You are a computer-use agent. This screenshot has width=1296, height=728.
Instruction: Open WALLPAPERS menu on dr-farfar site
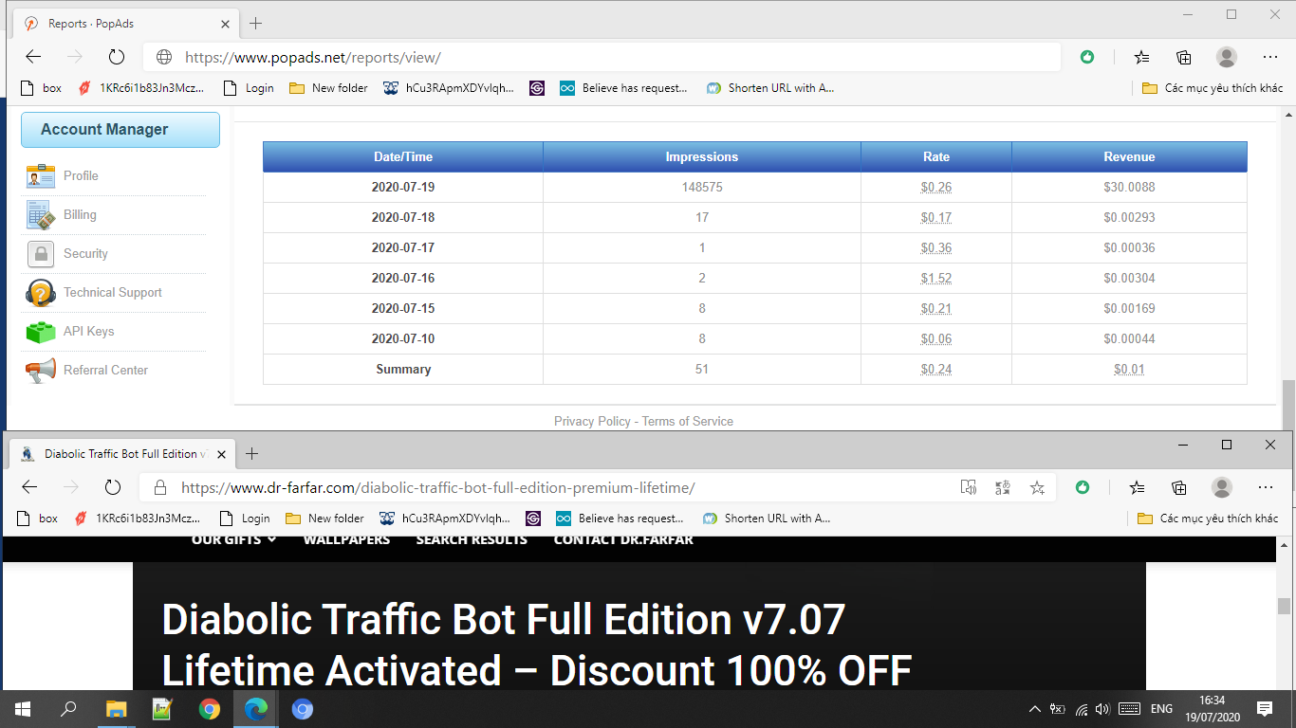pyautogui.click(x=346, y=539)
